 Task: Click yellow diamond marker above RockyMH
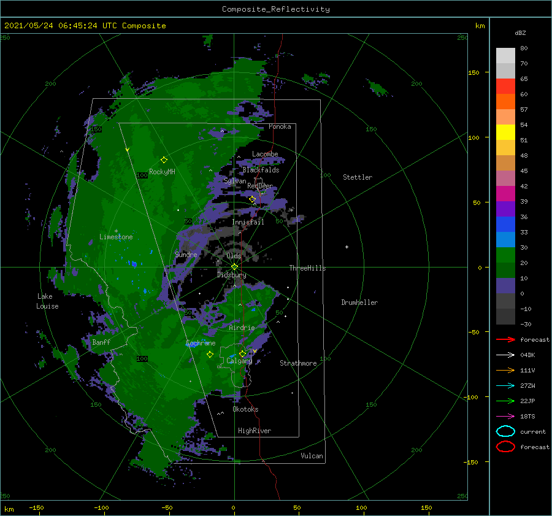click(164, 160)
